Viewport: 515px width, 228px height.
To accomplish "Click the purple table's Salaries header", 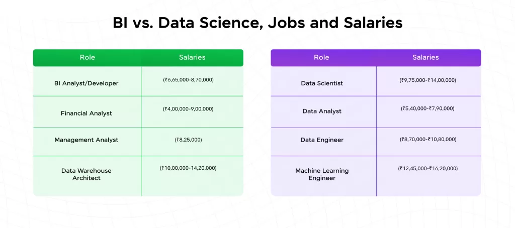I will point(425,57).
